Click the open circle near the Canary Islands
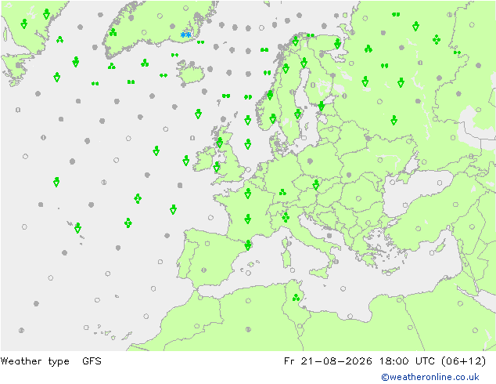 point(86,328)
